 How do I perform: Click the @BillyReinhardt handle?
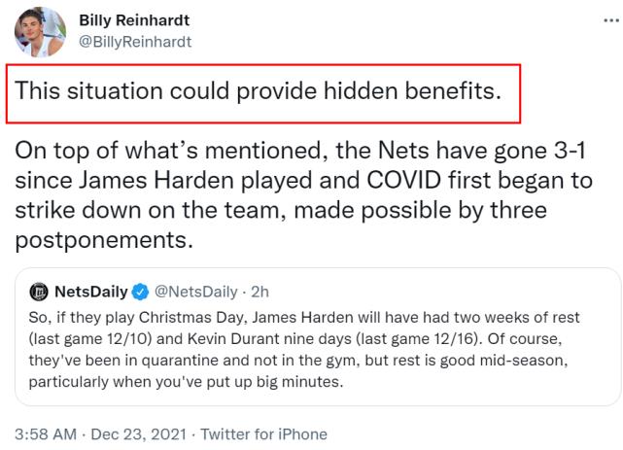[134, 41]
